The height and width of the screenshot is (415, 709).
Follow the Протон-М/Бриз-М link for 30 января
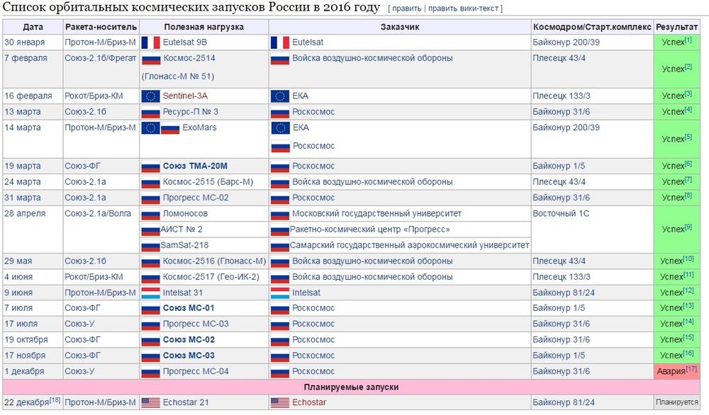(x=99, y=42)
